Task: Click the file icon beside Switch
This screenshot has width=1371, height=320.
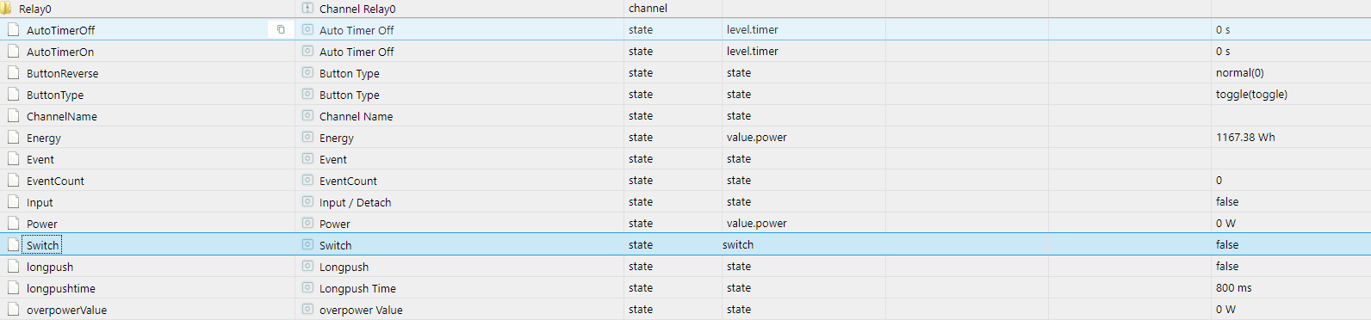Action: coord(13,244)
